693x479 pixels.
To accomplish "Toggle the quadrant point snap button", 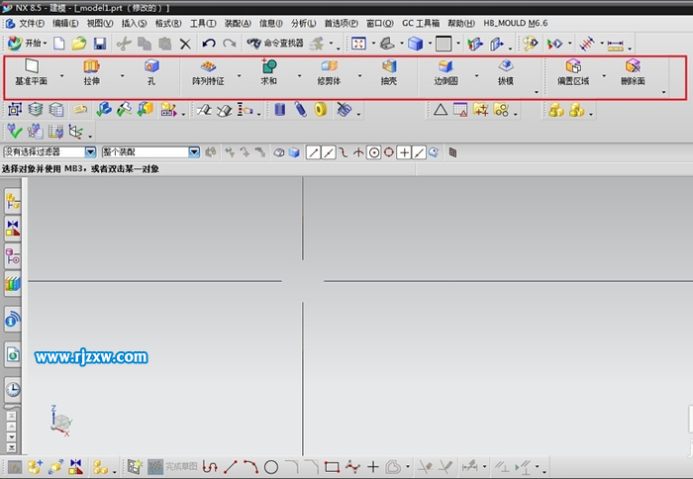I will 389,152.
